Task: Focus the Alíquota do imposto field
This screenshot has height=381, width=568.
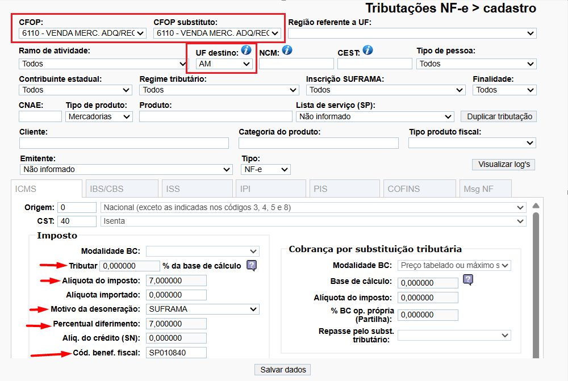Action: [x=176, y=280]
